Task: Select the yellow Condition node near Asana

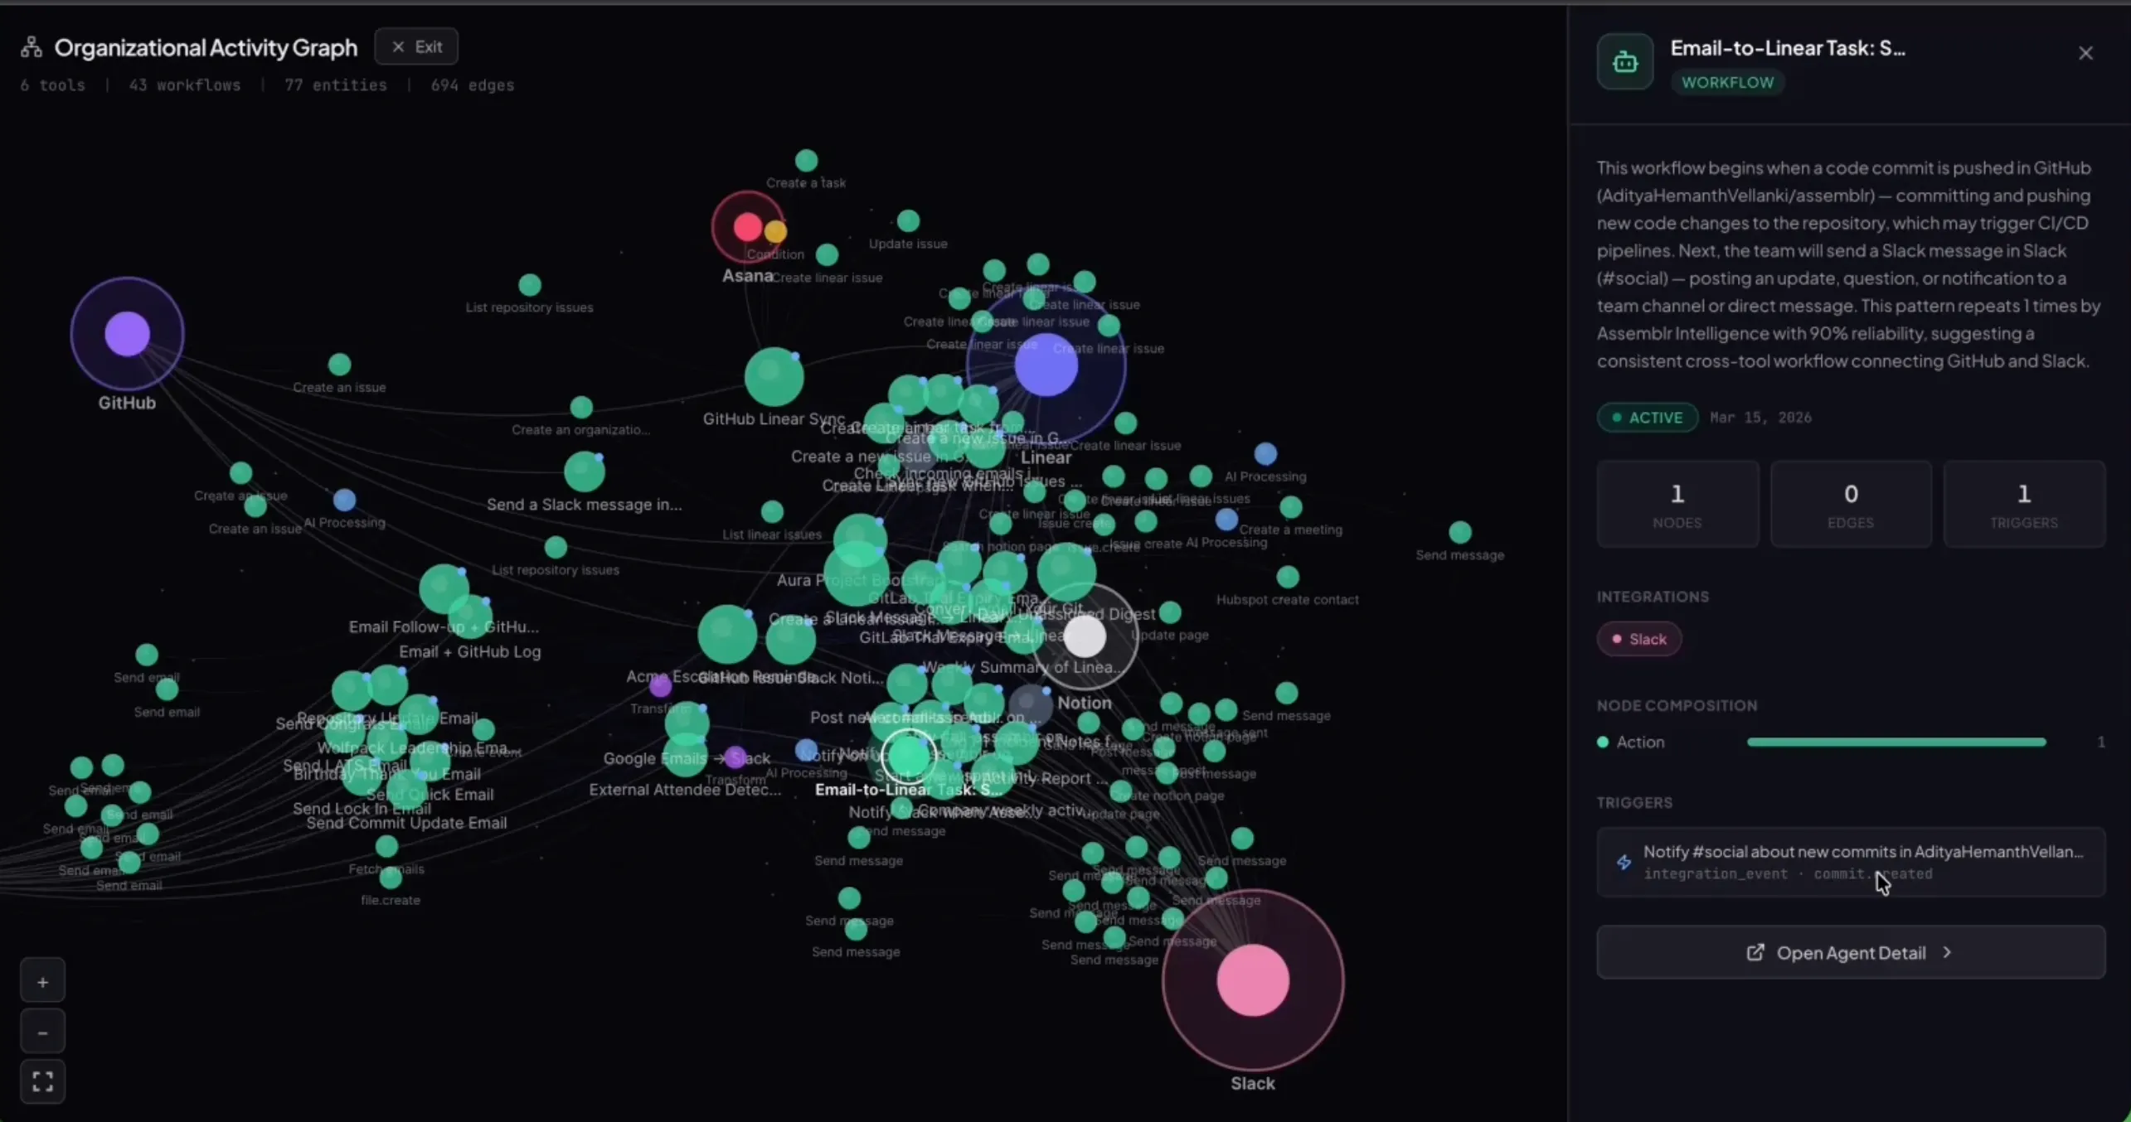Action: [775, 231]
